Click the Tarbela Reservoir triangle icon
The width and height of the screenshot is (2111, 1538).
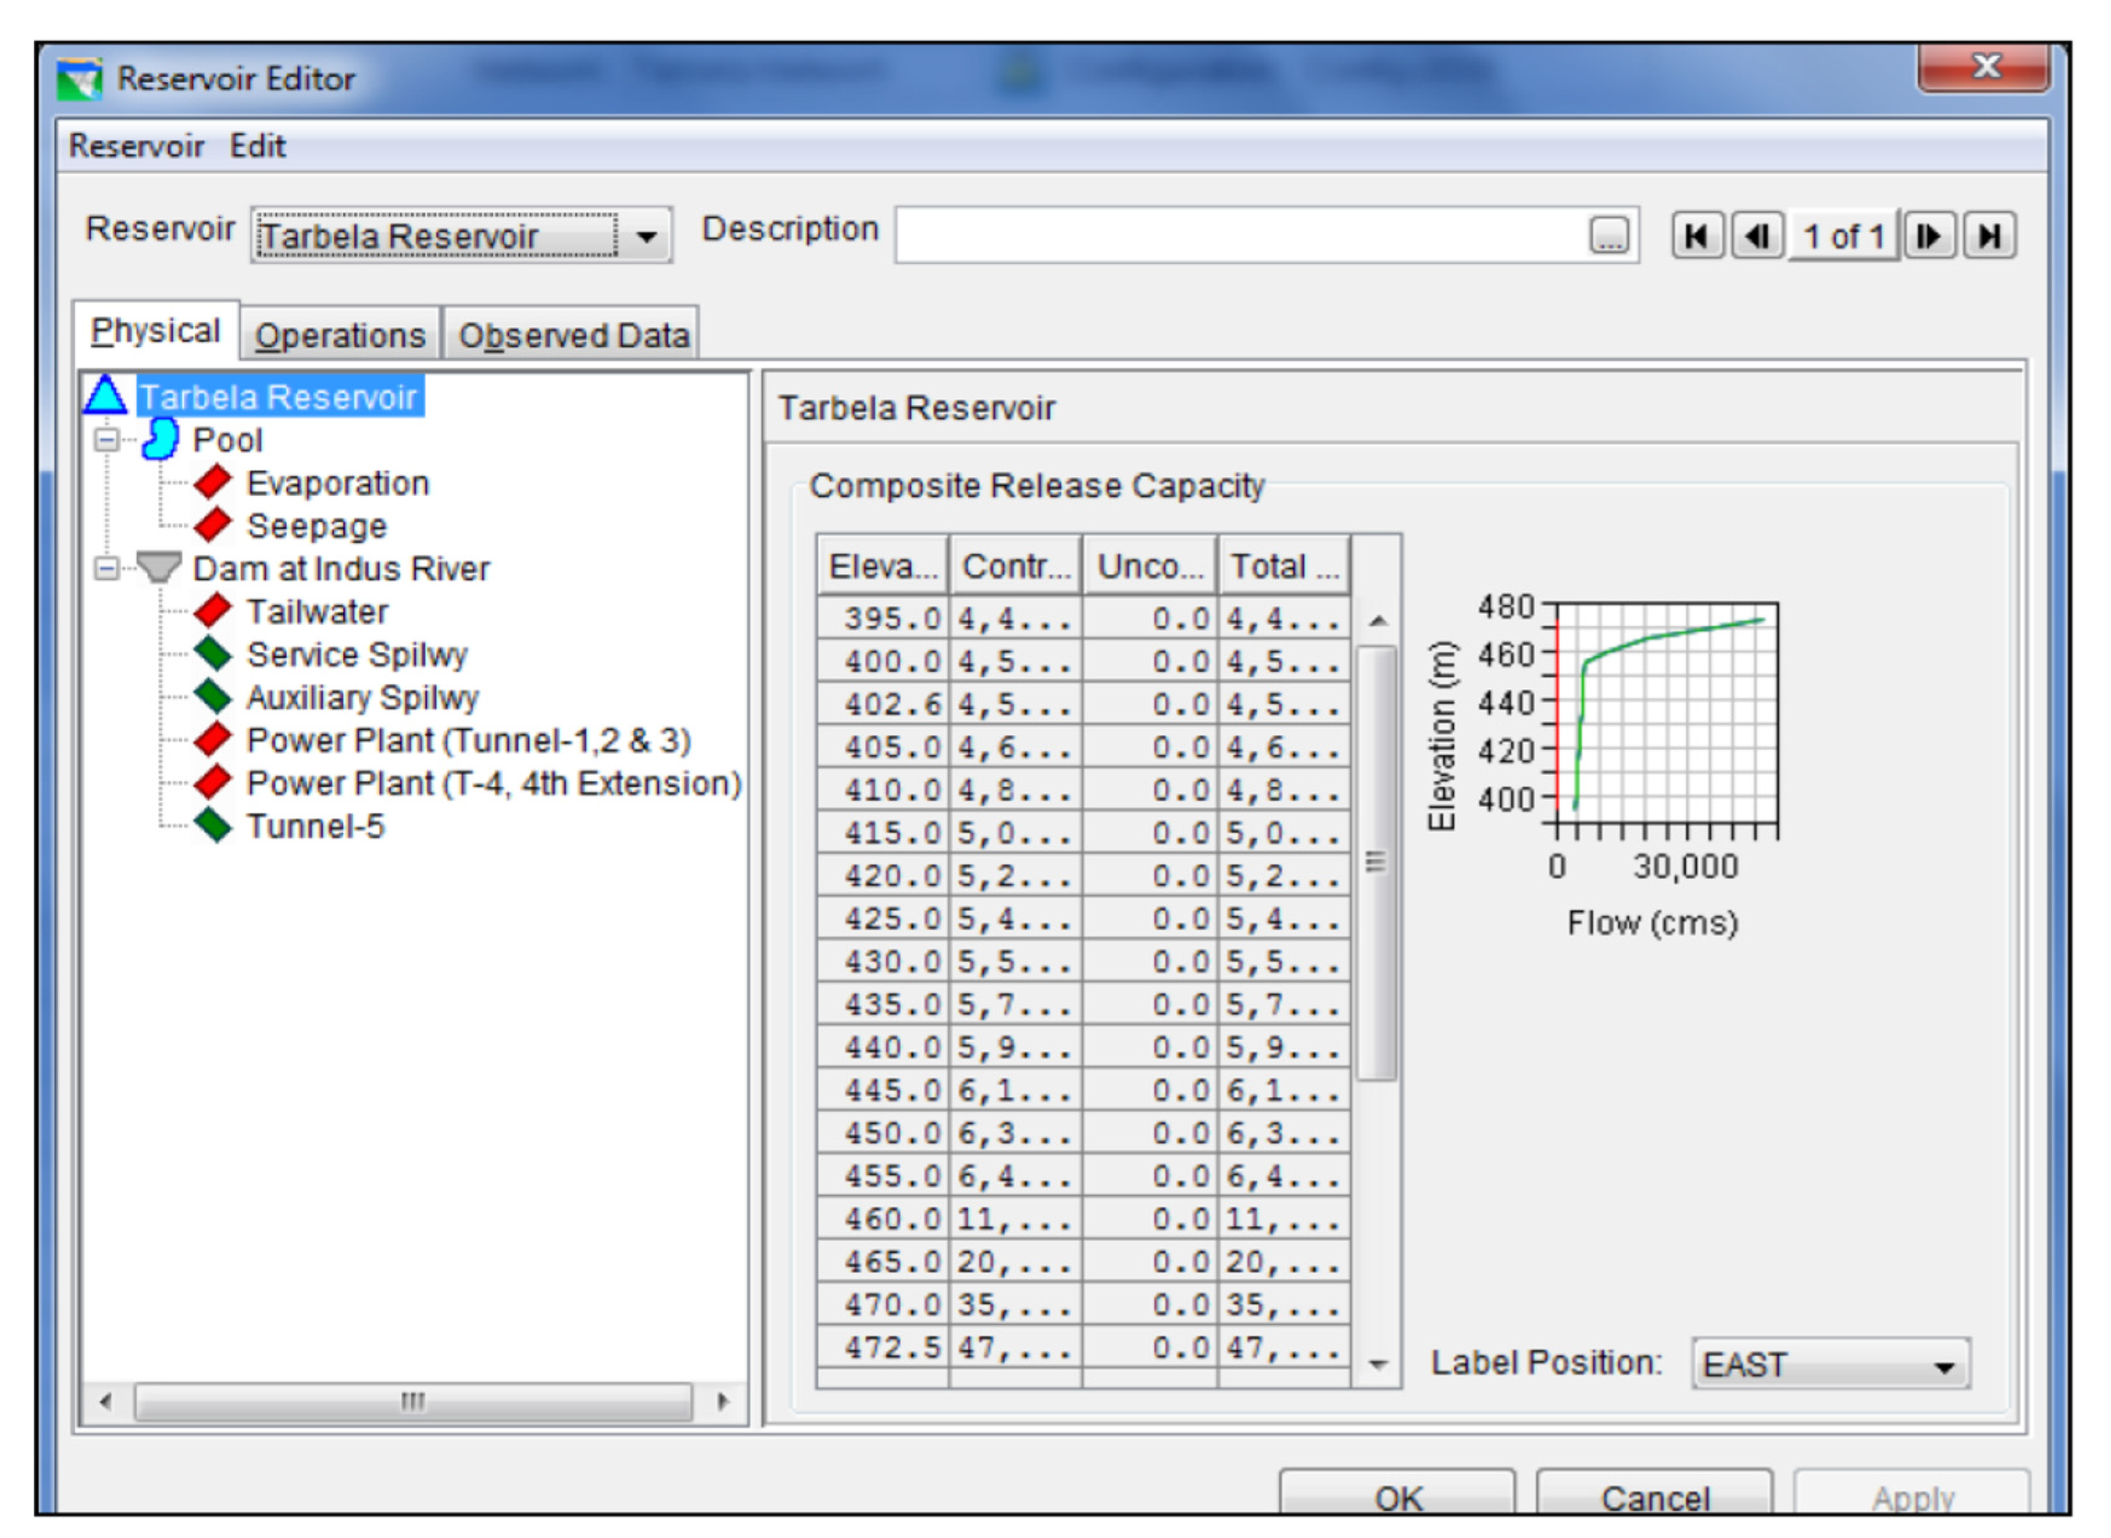pos(105,396)
